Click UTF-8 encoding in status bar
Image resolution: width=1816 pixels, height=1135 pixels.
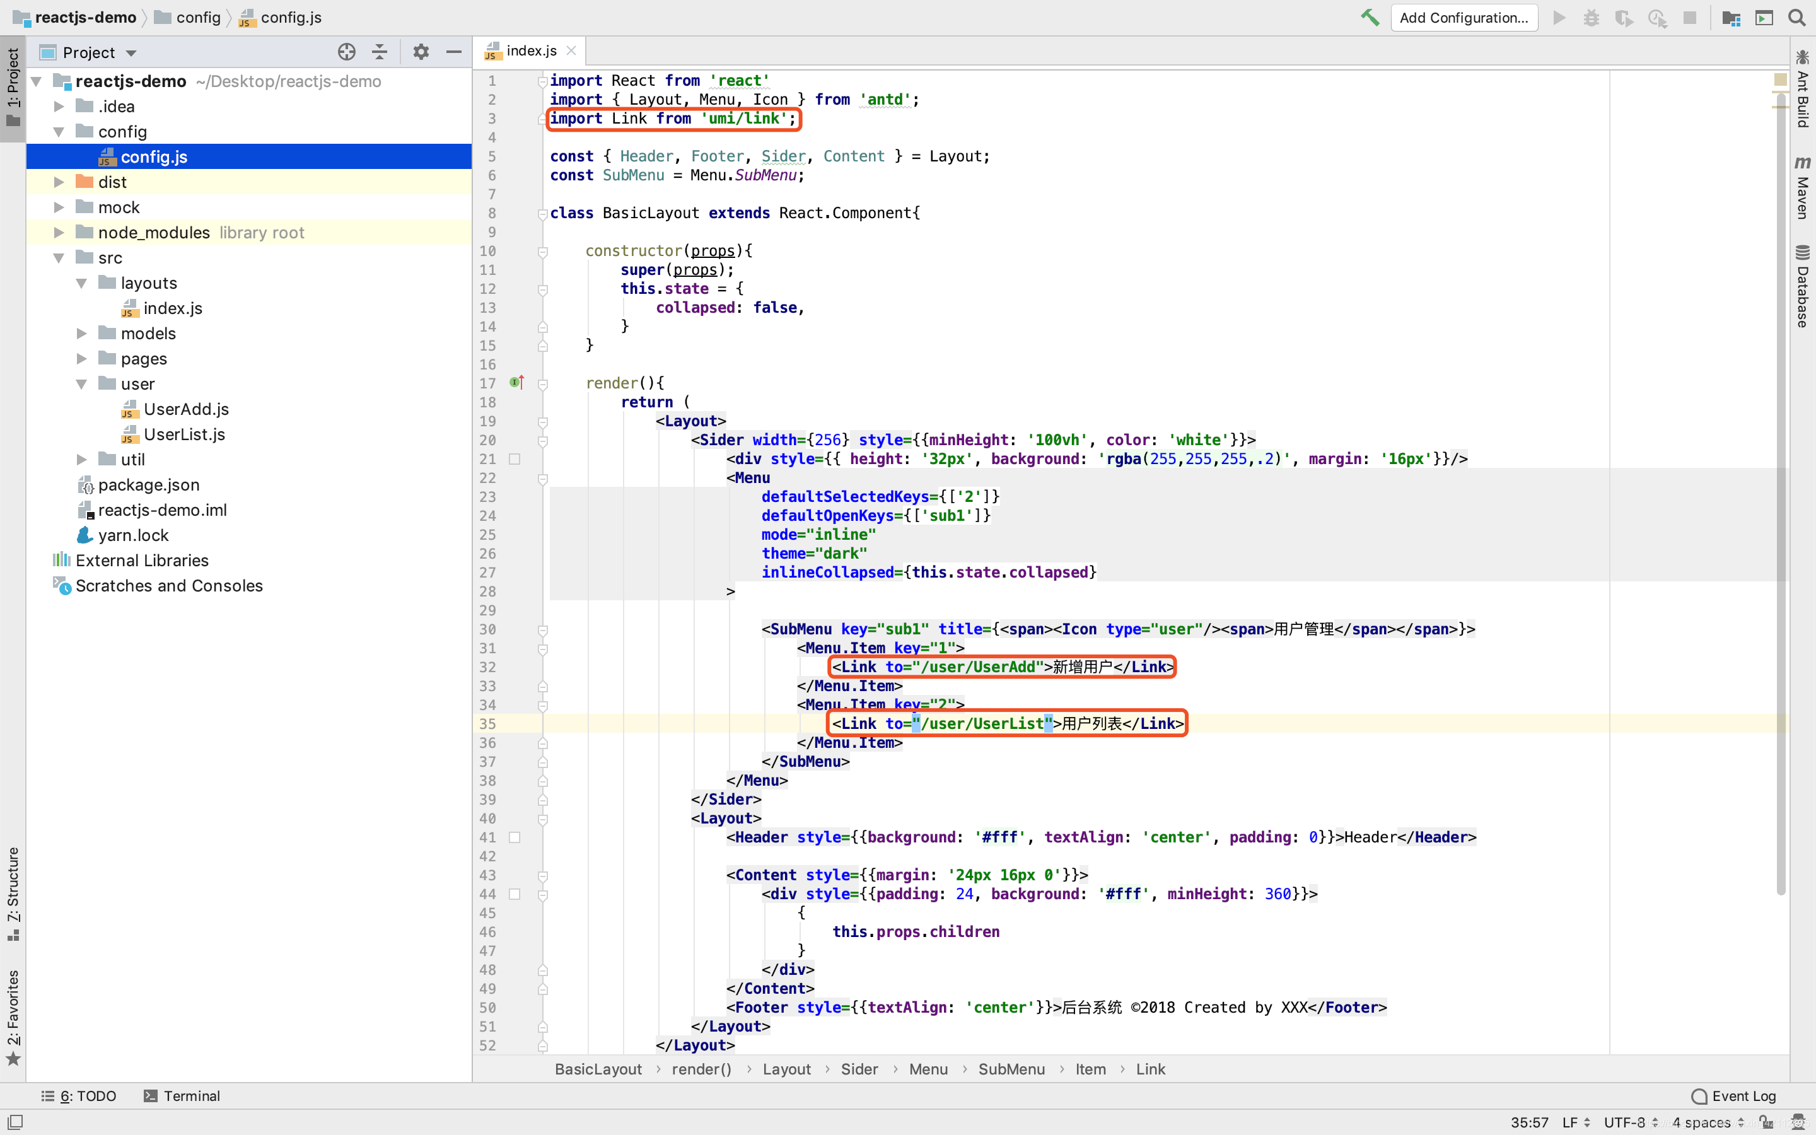coord(1630,1123)
